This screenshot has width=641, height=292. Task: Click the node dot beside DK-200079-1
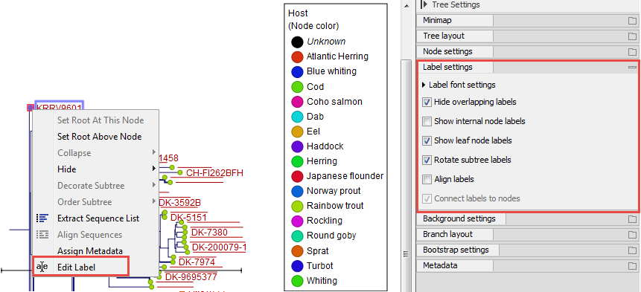pyautogui.click(x=187, y=247)
